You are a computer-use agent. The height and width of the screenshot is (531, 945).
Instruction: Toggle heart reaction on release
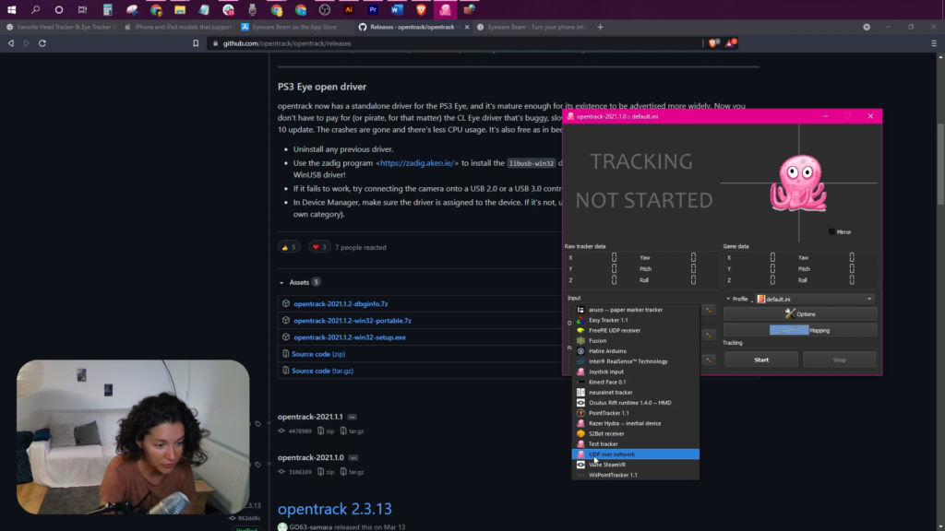pos(319,247)
